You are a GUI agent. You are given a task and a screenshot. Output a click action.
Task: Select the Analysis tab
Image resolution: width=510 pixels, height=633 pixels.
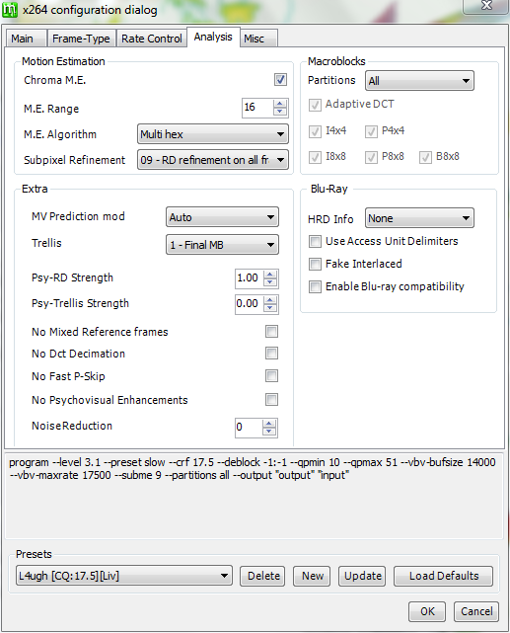[213, 38]
